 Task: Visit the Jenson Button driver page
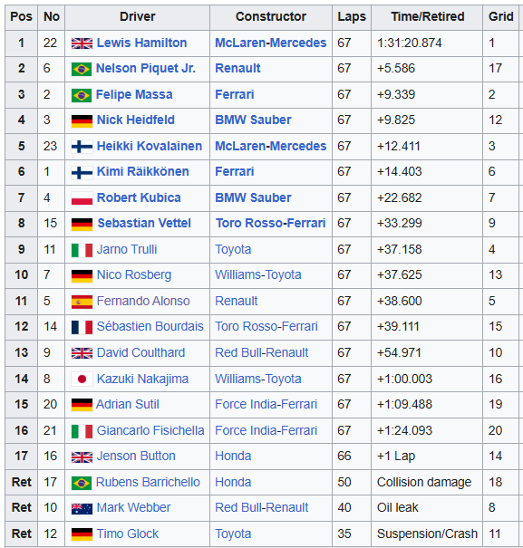pyautogui.click(x=136, y=456)
